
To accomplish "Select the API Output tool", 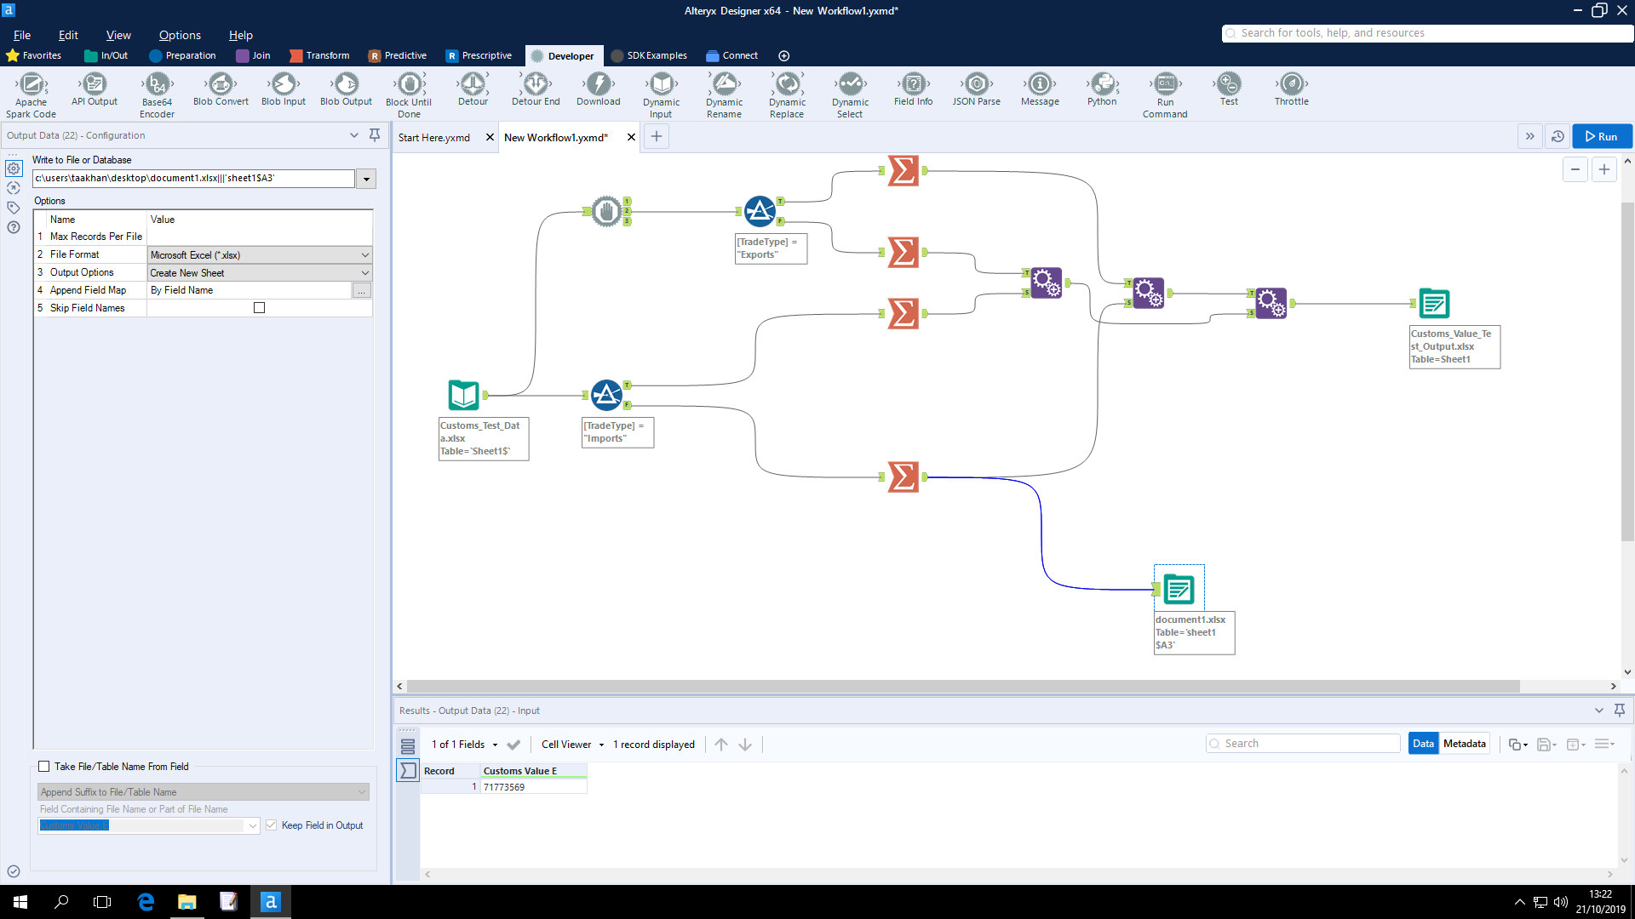I will 95,88.
